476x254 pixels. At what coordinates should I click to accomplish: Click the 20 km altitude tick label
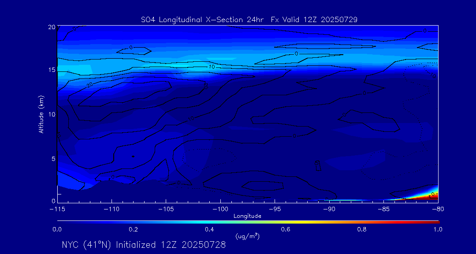(x=51, y=27)
